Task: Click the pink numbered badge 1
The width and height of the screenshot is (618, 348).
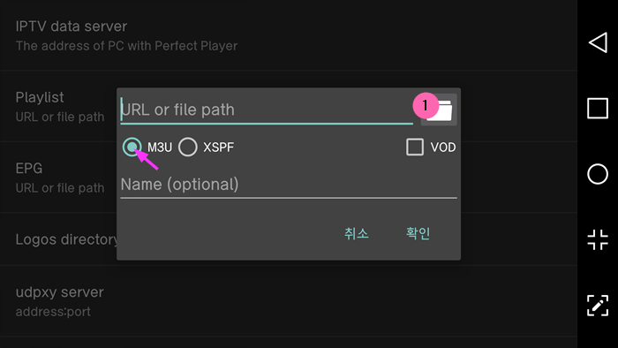Action: click(426, 106)
